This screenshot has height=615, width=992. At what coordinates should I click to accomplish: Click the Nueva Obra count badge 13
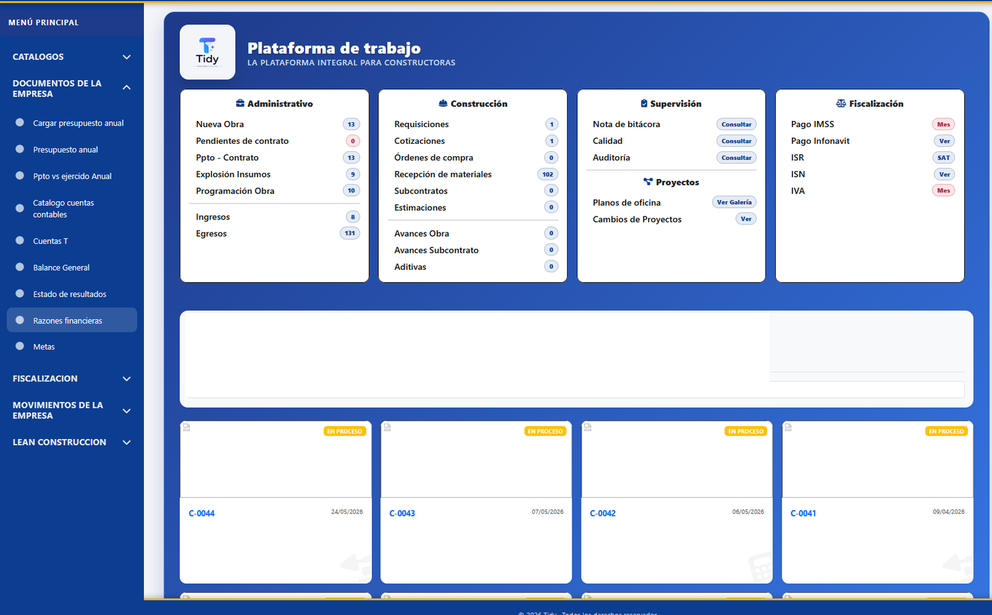point(351,124)
